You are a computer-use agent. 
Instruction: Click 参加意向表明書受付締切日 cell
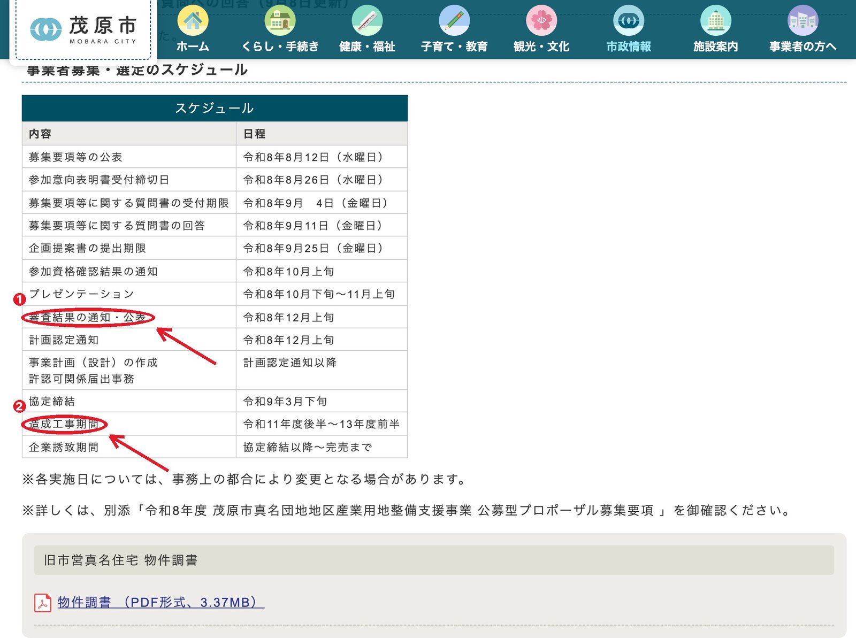(129, 180)
